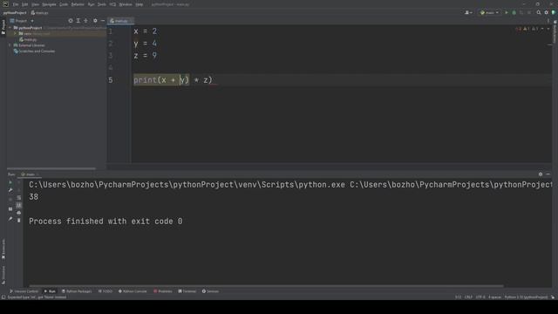Click code line print(x + y) * z)
Viewport: 558px width, 314px height.
tap(173, 80)
